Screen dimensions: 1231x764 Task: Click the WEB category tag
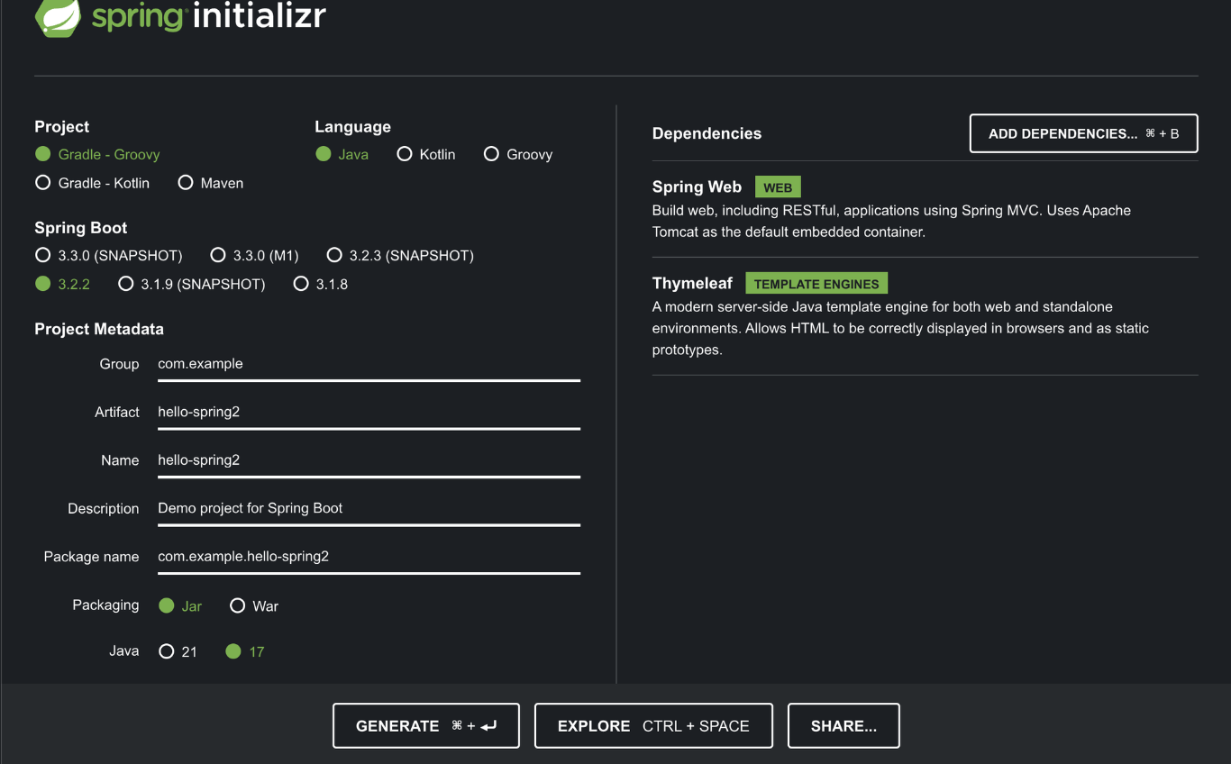click(778, 187)
